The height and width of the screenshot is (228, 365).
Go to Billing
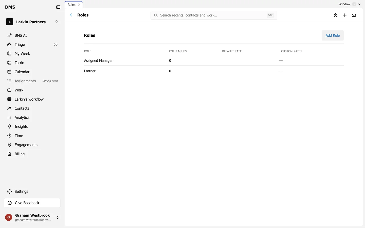pos(32,154)
